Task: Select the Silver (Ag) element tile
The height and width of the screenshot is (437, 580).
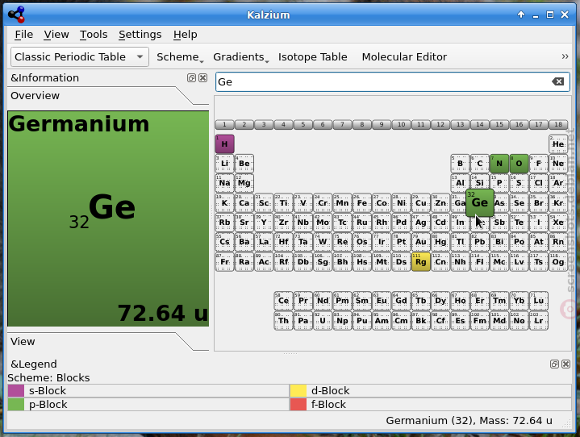Action: tap(420, 223)
